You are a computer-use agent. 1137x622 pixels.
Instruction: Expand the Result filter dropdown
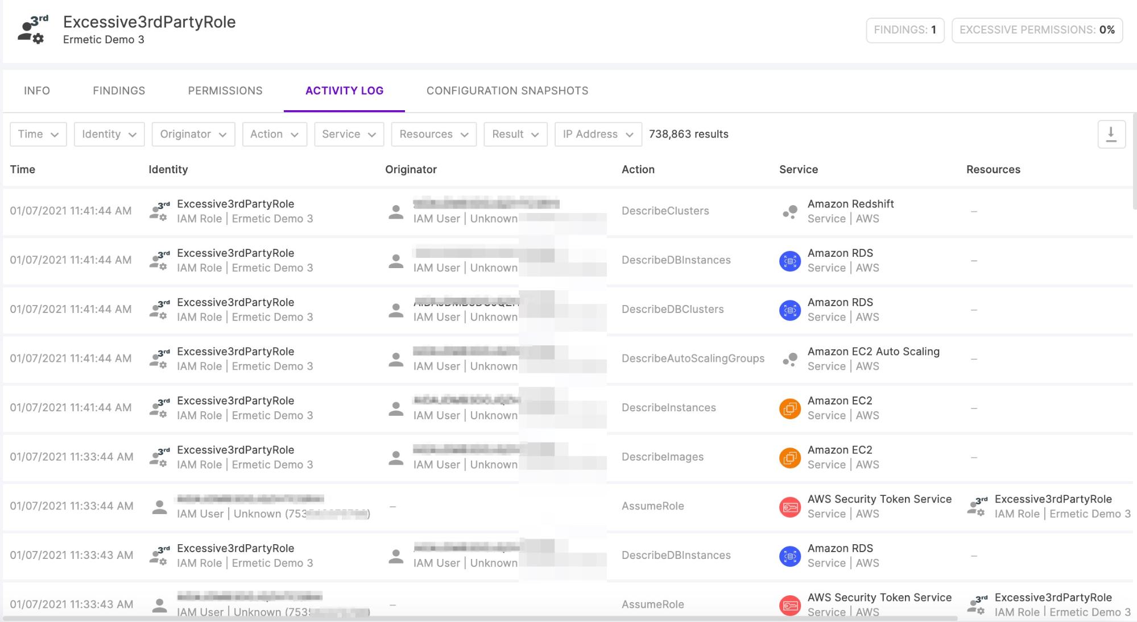coord(515,134)
